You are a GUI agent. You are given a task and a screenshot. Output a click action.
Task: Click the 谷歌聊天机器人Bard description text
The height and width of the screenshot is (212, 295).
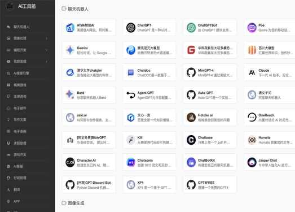pos(91,98)
